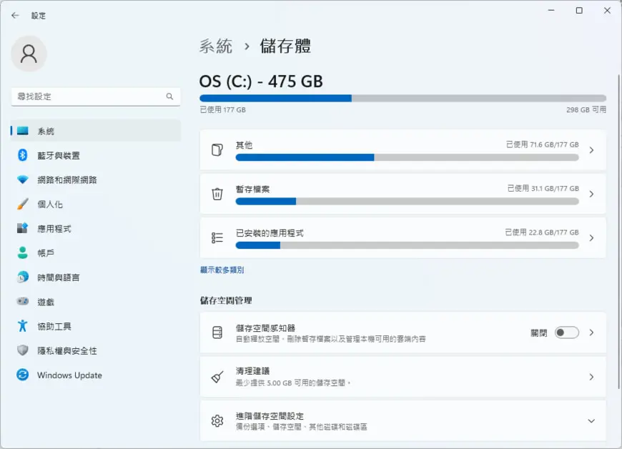Click the Windows Update sync icon

23,375
